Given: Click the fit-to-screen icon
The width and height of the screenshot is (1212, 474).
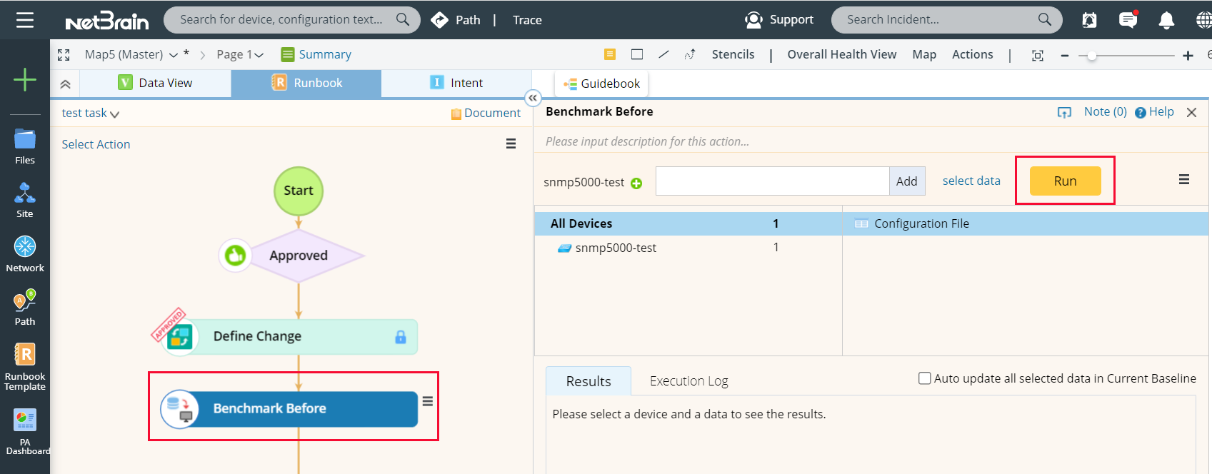Looking at the screenshot, I should tap(1038, 55).
